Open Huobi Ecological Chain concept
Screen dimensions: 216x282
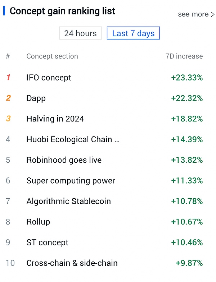click(73, 139)
